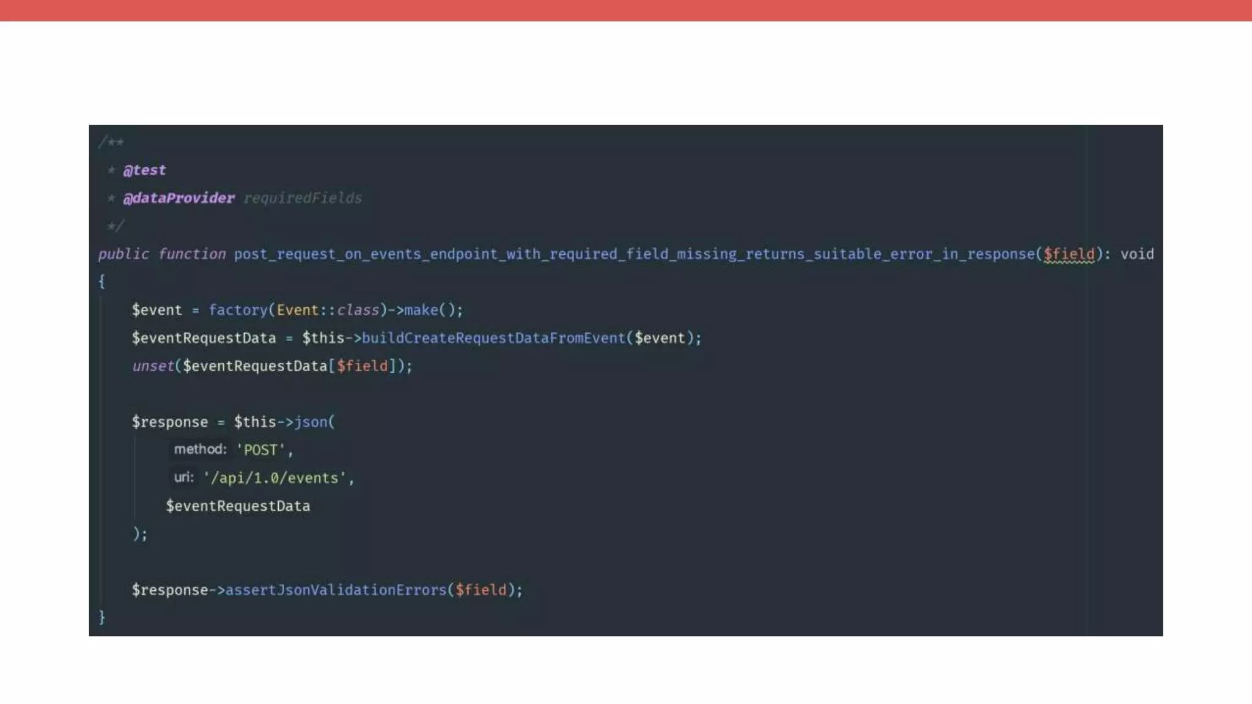Click the public keyword
This screenshot has width=1252, height=704.
[x=123, y=254]
